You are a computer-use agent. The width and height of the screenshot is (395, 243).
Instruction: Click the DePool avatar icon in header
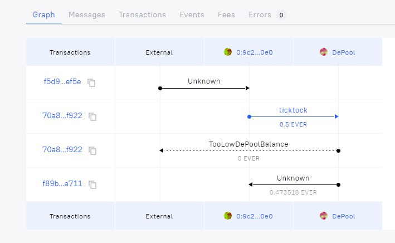tap(324, 52)
